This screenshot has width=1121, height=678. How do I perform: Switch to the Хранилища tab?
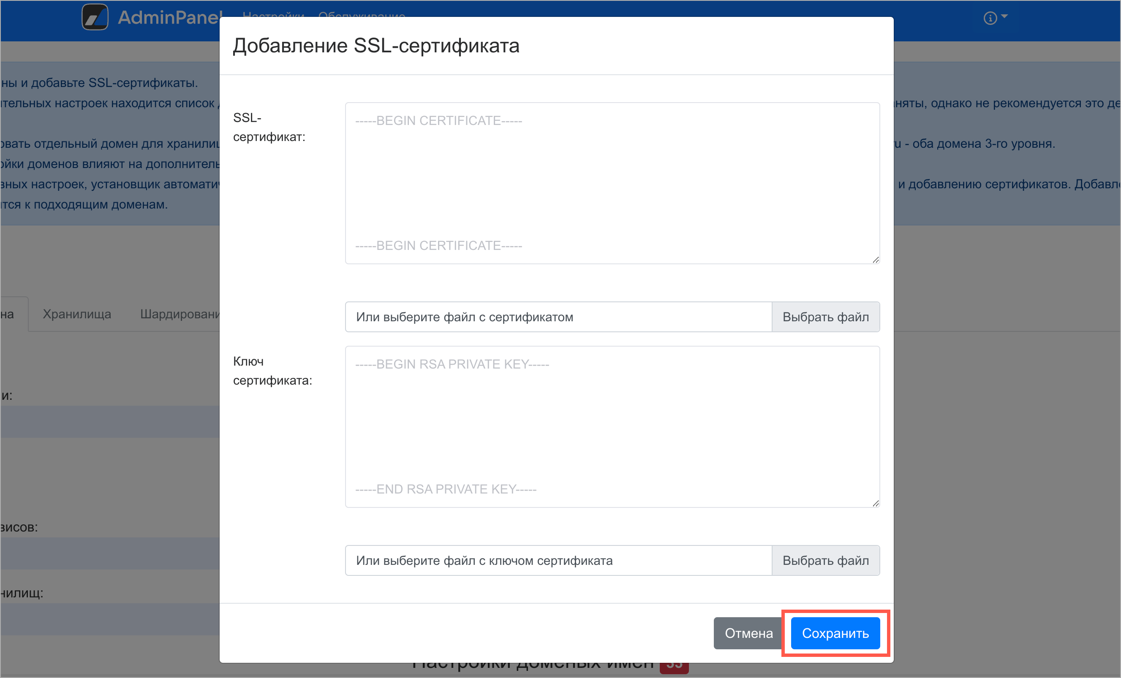click(77, 314)
